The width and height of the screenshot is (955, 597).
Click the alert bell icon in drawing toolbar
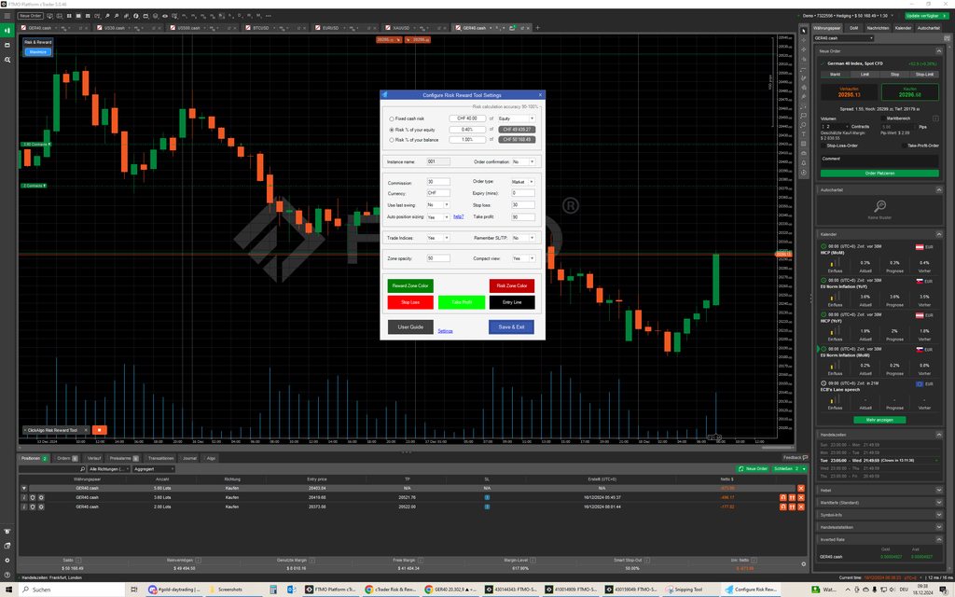click(x=803, y=162)
